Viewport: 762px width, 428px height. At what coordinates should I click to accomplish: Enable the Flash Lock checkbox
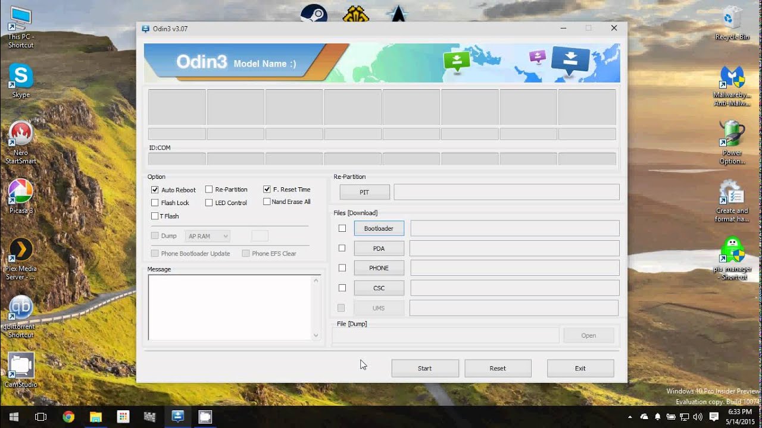[x=155, y=203]
